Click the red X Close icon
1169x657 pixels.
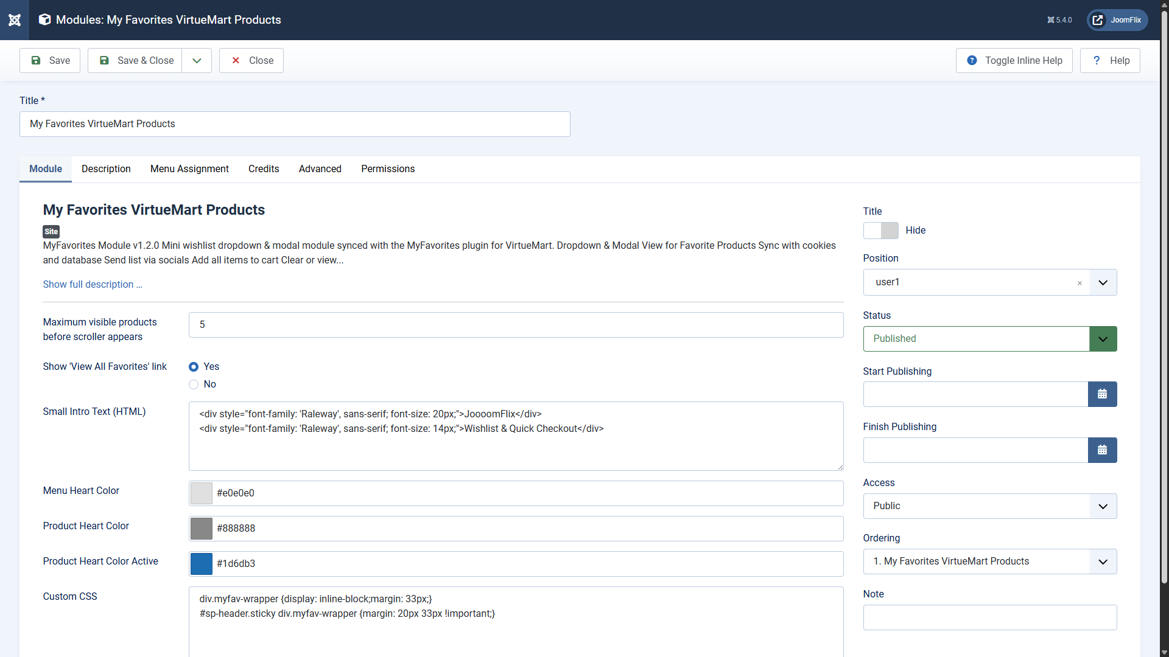(236, 60)
